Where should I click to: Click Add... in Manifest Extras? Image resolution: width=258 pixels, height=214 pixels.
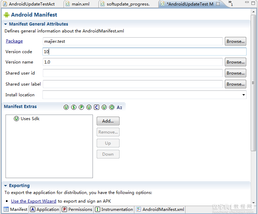108,121
